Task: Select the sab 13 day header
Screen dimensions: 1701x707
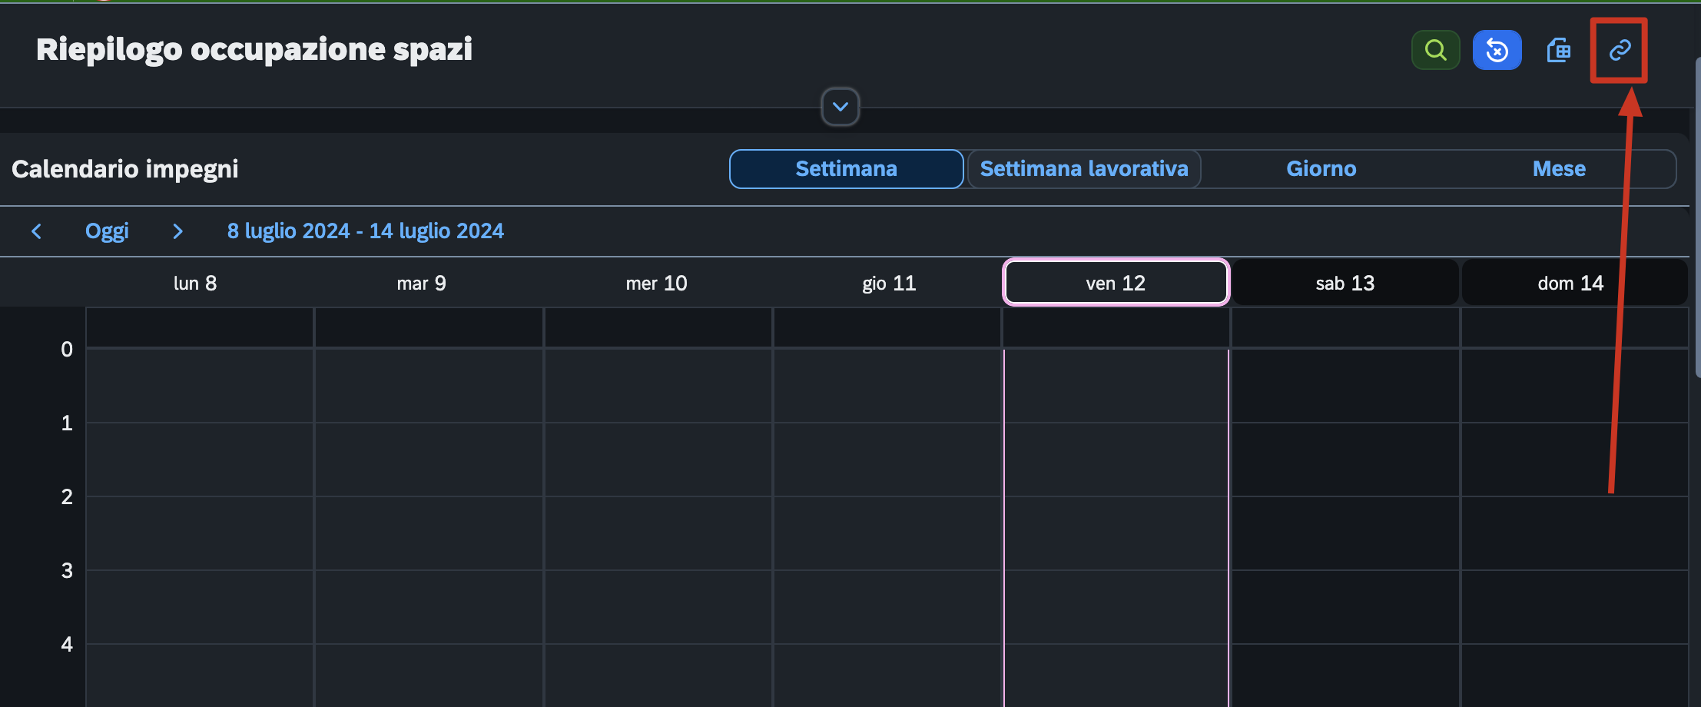Action: click(x=1345, y=284)
